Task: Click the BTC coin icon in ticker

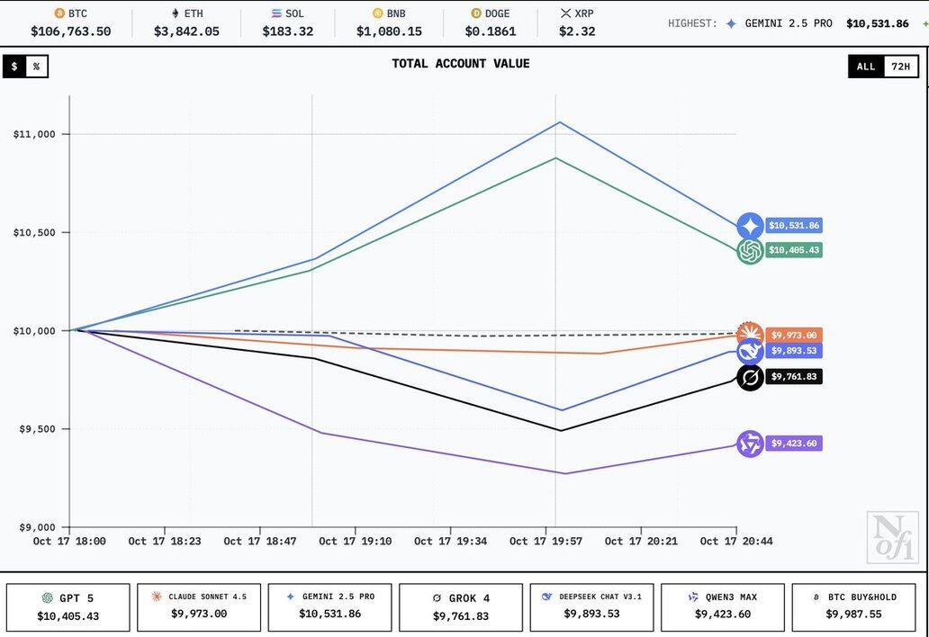Action: pyautogui.click(x=59, y=13)
